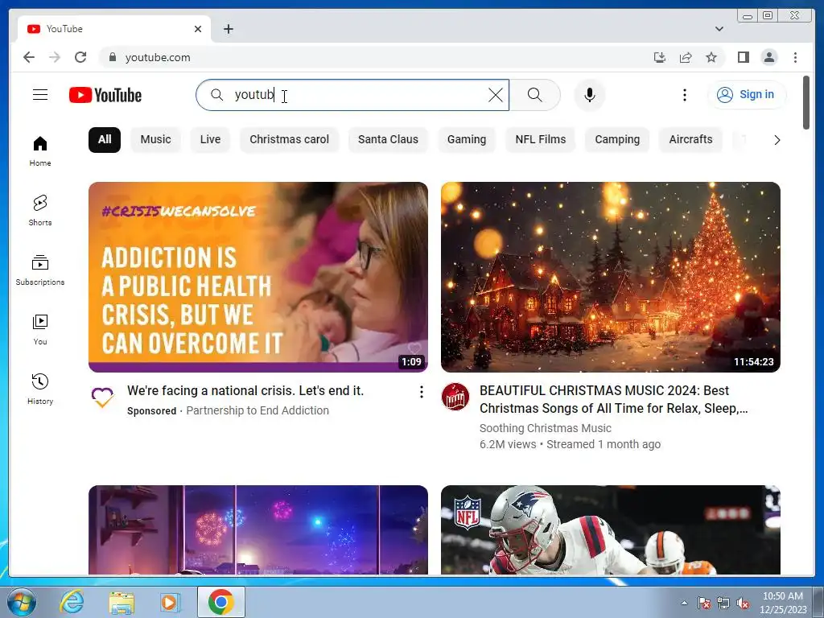Viewport: 824px width, 618px height.
Task: Open the NFL Patriots video thumbnail
Action: [611, 529]
